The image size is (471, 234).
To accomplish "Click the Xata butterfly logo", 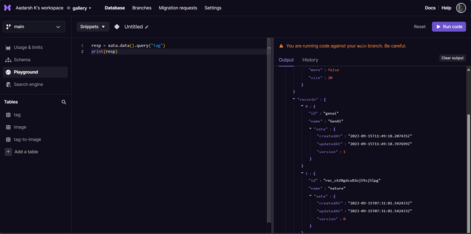I will (7, 8).
